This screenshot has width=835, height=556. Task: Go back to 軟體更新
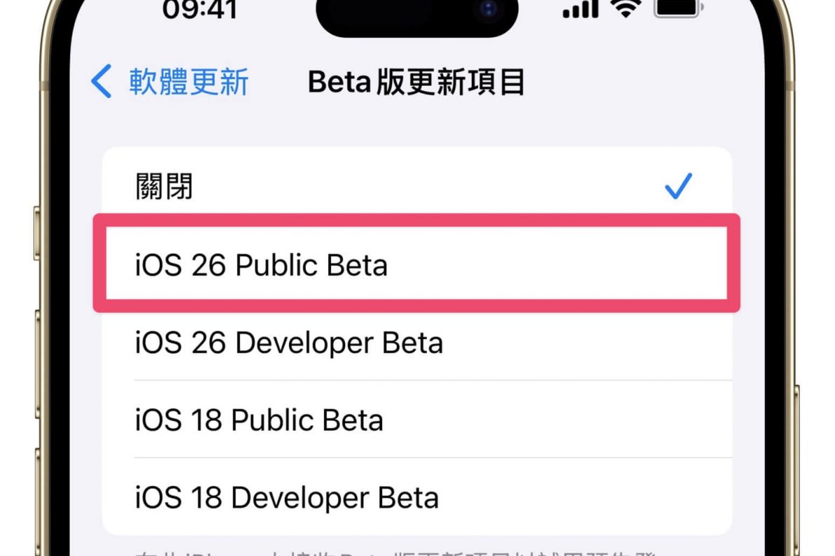188,82
